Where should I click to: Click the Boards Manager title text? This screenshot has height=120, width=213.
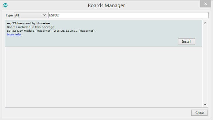pyautogui.click(x=106, y=5)
